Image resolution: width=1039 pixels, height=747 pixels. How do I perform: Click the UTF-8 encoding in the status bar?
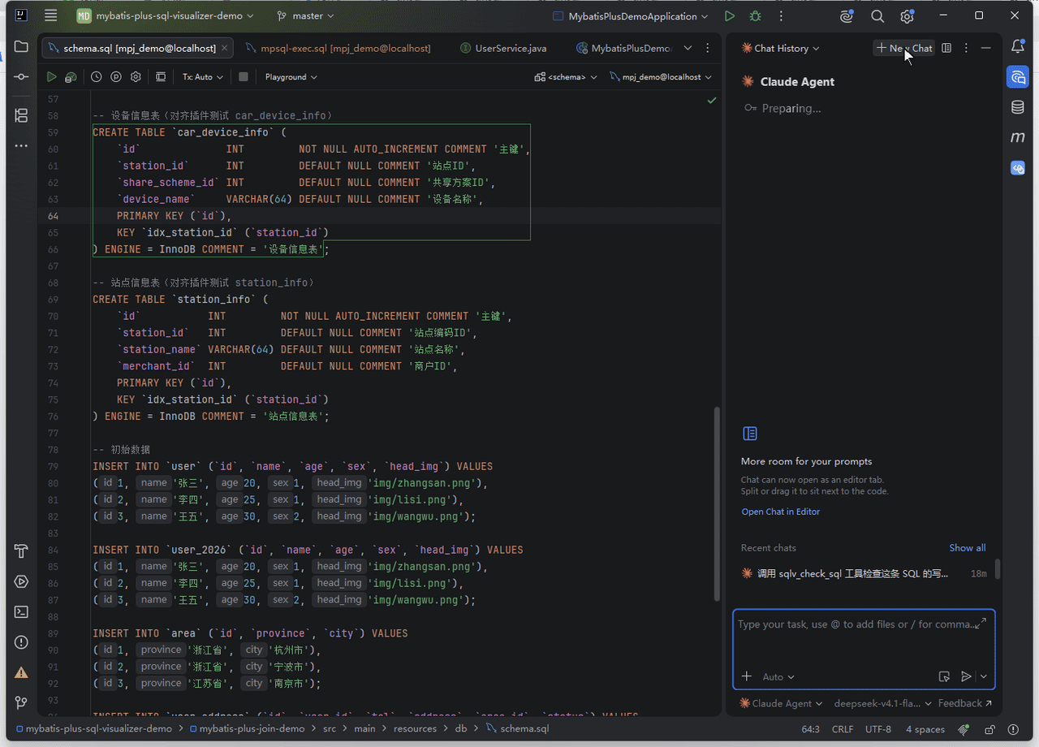tap(878, 729)
